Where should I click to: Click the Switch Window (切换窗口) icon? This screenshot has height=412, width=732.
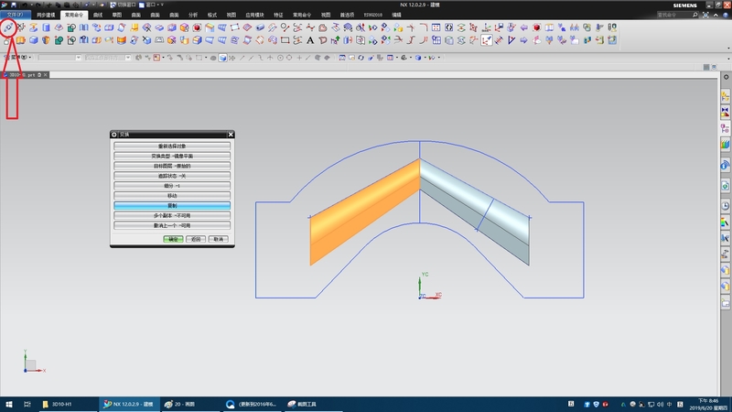(113, 5)
